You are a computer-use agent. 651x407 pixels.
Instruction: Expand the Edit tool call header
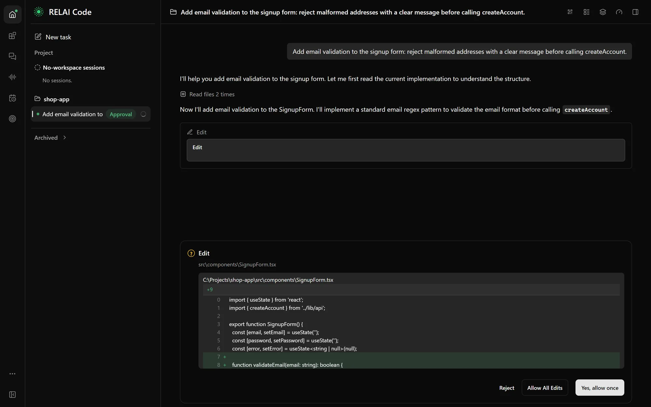coord(197,132)
